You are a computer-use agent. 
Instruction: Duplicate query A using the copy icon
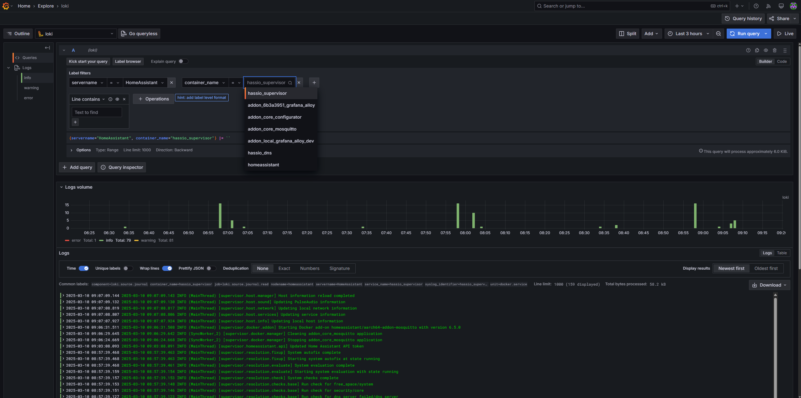(x=757, y=50)
